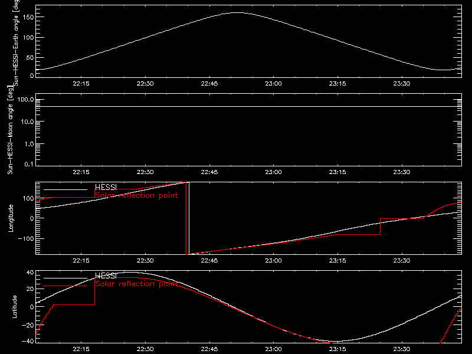The height and width of the screenshot is (354, 472).
Task: Click 22:45 time label under Moon angle plot
Action: [209, 172]
